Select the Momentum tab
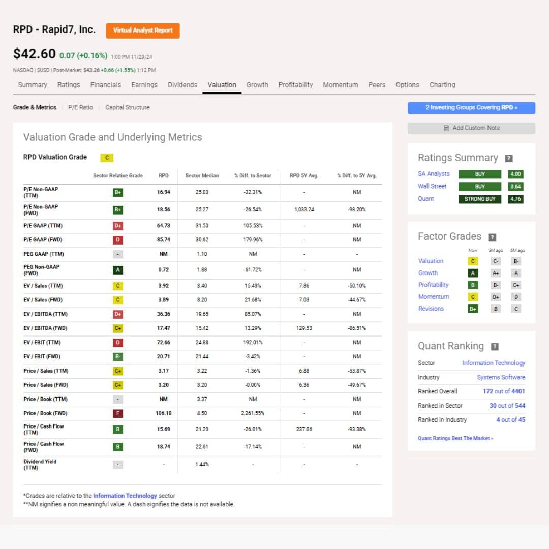This screenshot has width=549, height=549. tap(340, 85)
